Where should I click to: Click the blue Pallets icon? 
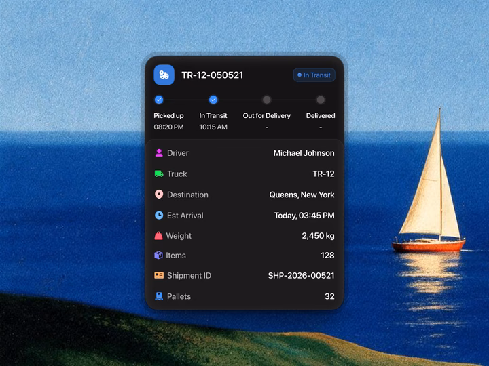159,296
